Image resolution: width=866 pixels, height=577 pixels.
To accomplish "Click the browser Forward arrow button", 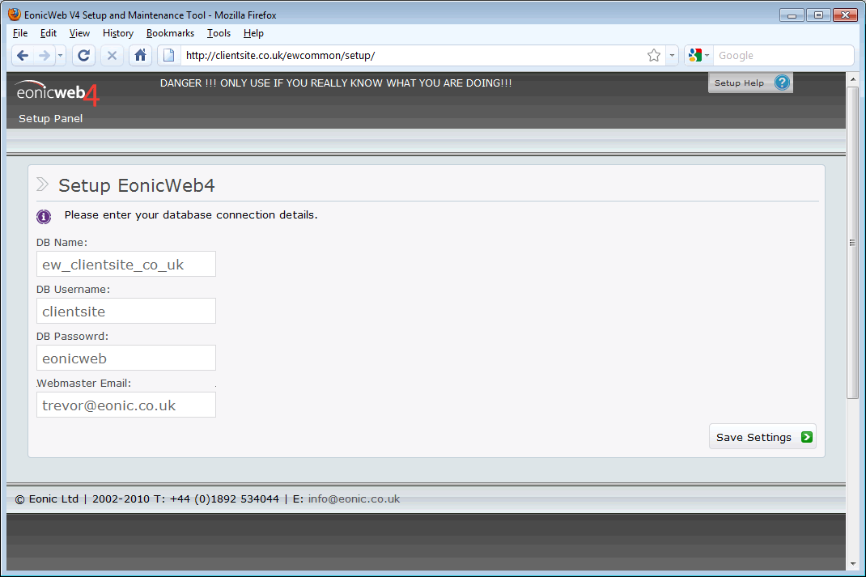I will coord(45,55).
